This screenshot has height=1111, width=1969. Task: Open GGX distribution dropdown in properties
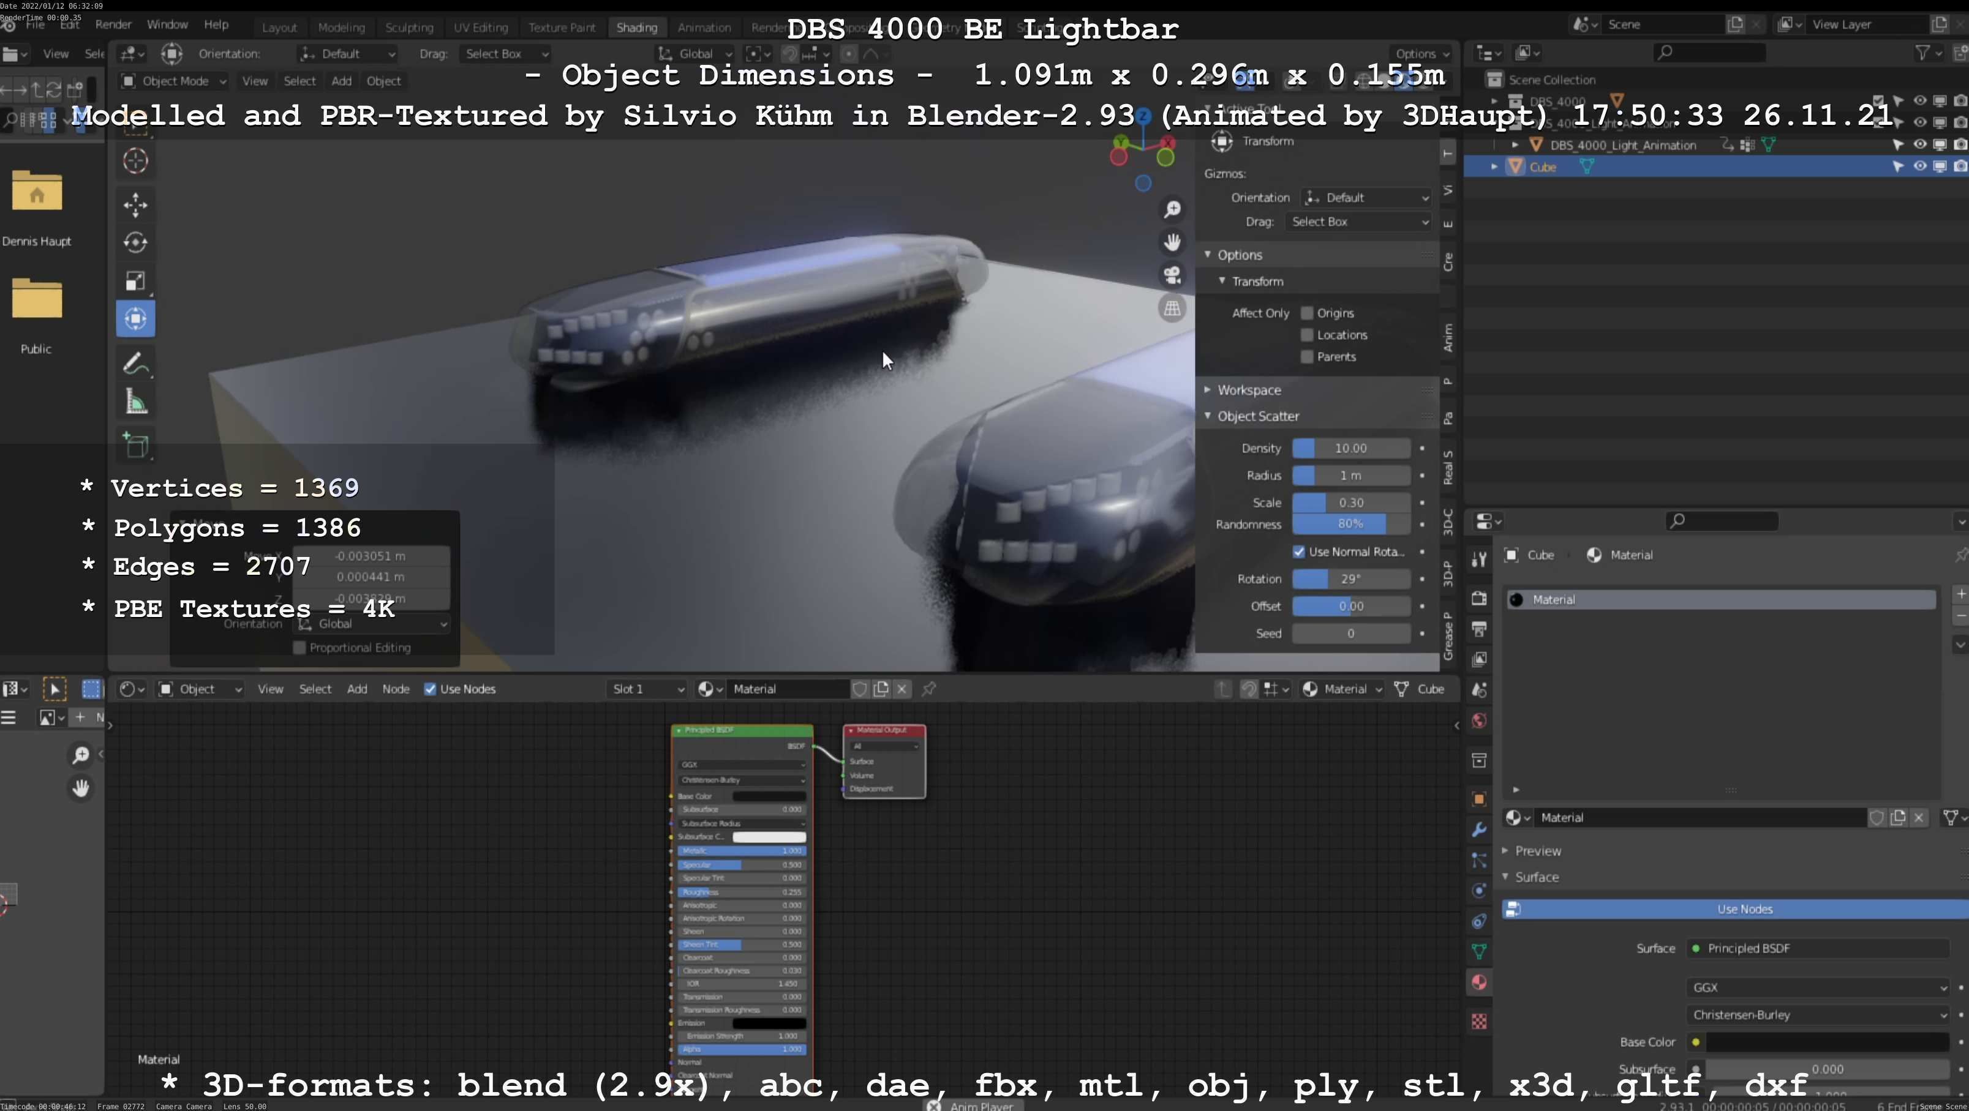pos(1818,987)
